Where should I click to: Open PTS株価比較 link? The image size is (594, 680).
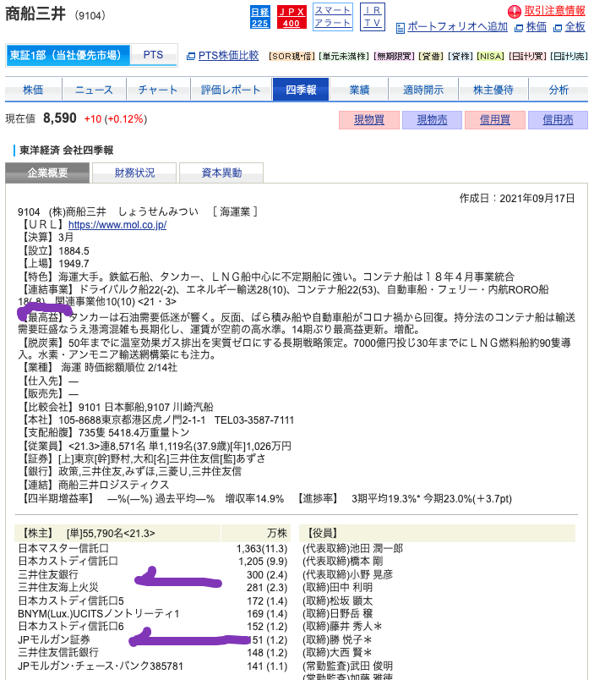pyautogui.click(x=228, y=56)
